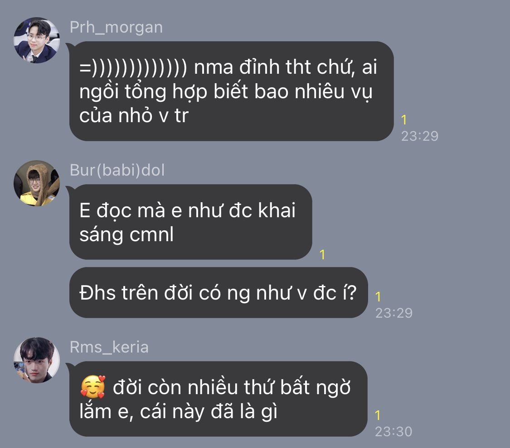Select the 'E đọc mà e như đc khai sáng' bubble
Screen dimensions: 510x448
tap(190, 222)
